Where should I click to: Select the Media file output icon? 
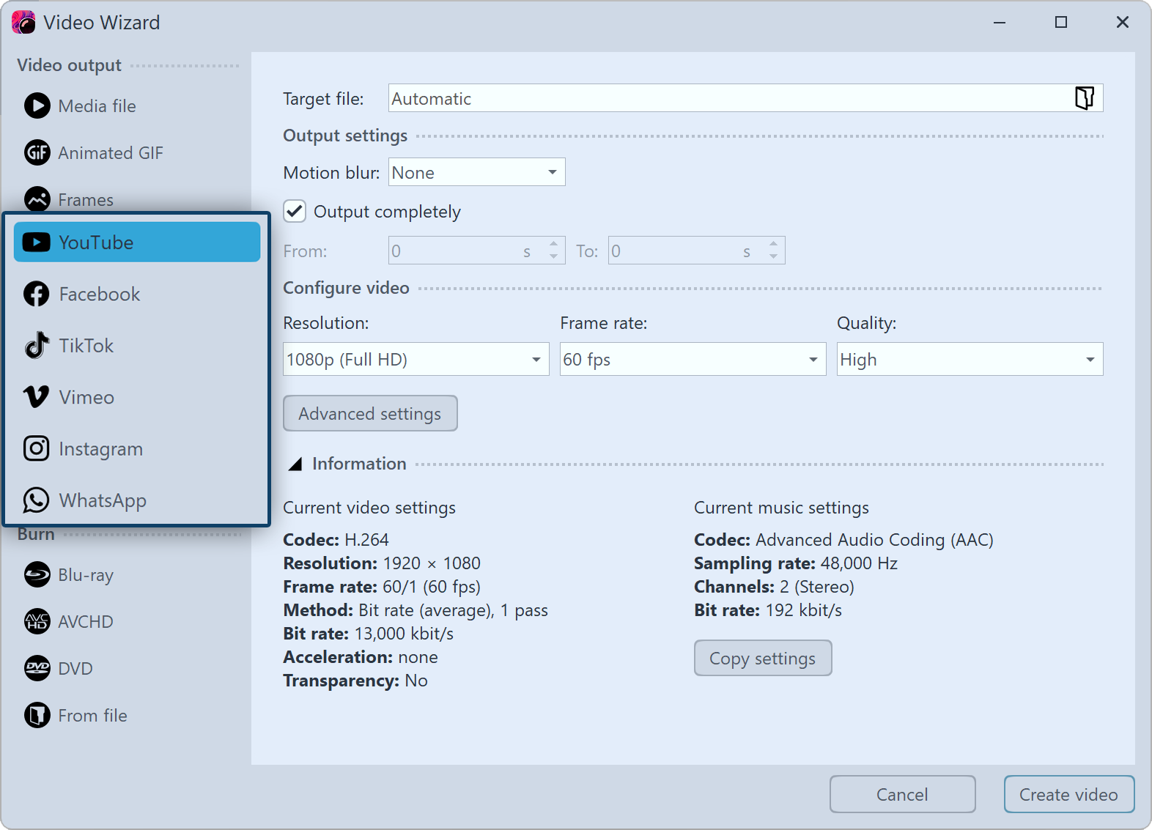tap(37, 106)
